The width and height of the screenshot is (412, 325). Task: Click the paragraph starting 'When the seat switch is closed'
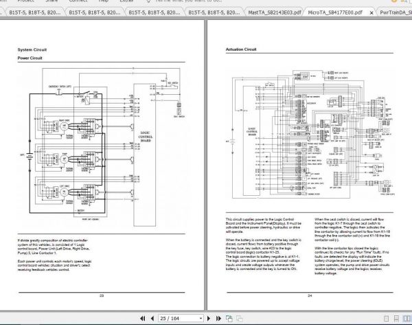[352, 229]
